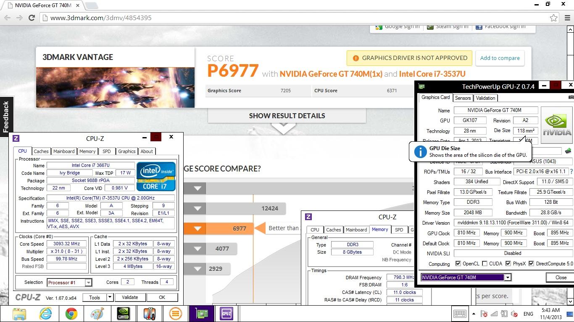The height and width of the screenshot is (322, 574).
Task: Switch to GPU-Z Validation tab
Action: (x=485, y=98)
